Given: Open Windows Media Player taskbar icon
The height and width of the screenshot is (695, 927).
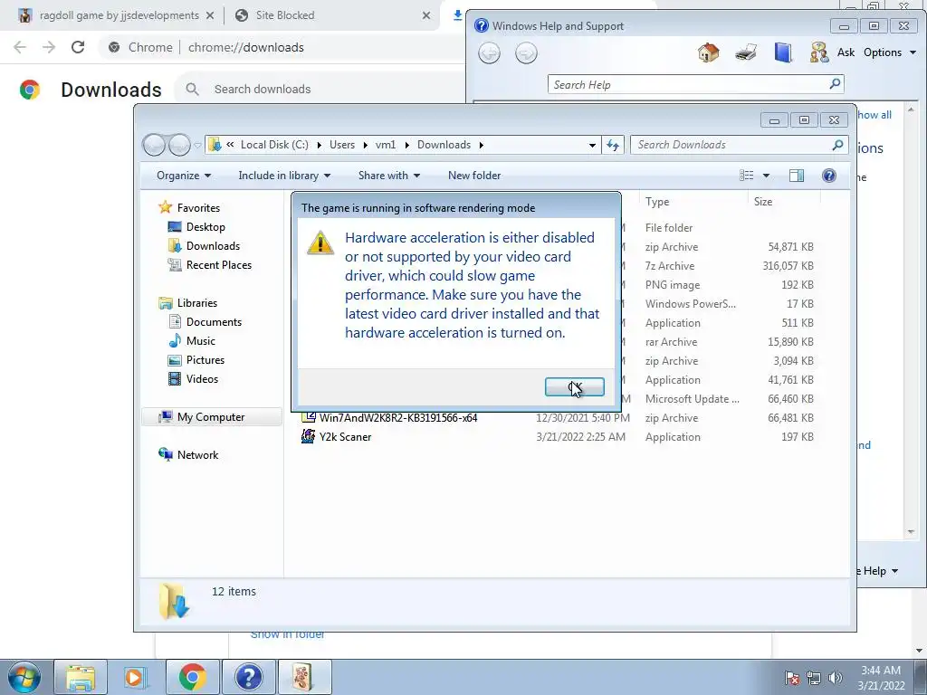Looking at the screenshot, I should point(136,677).
